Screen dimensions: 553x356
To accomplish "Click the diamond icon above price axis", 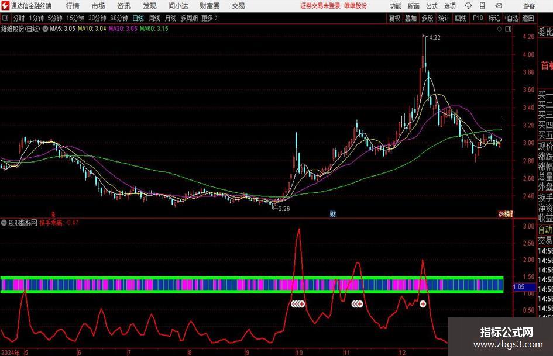I will pos(499,29).
